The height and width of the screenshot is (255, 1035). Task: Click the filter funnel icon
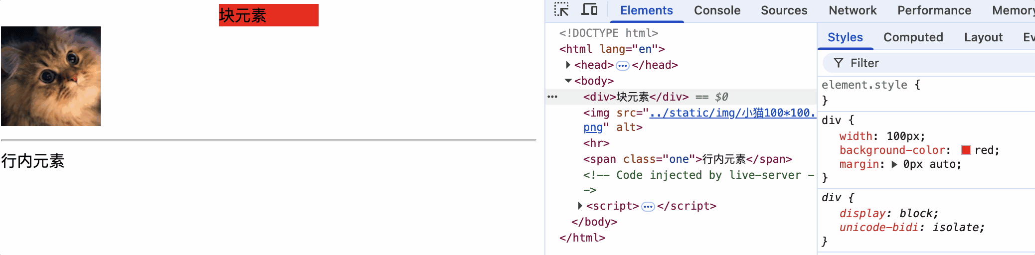tap(839, 63)
